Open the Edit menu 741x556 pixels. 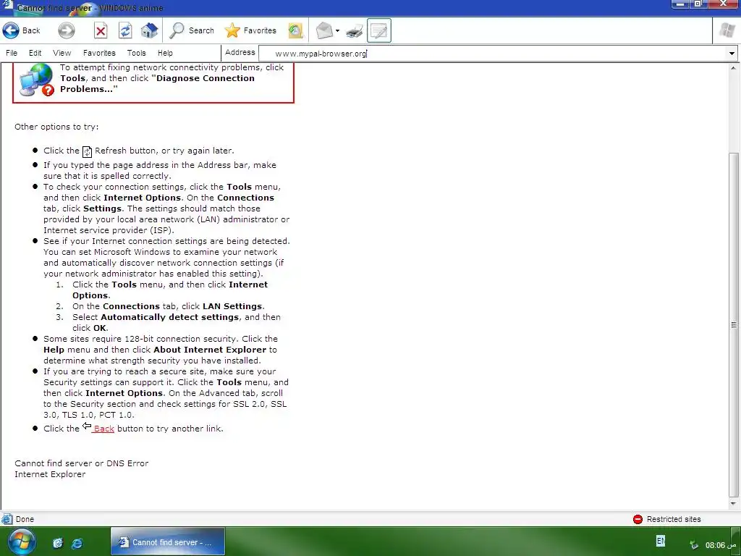point(35,53)
